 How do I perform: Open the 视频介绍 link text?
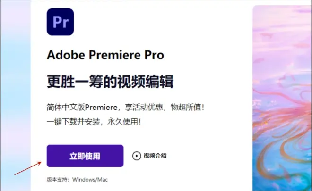click(155, 156)
